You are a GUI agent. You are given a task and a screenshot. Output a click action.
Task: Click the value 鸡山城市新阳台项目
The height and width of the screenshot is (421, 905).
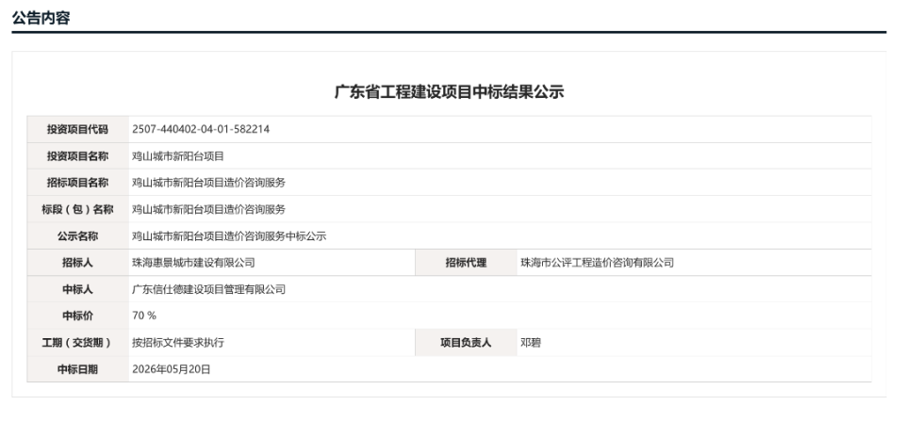click(178, 156)
